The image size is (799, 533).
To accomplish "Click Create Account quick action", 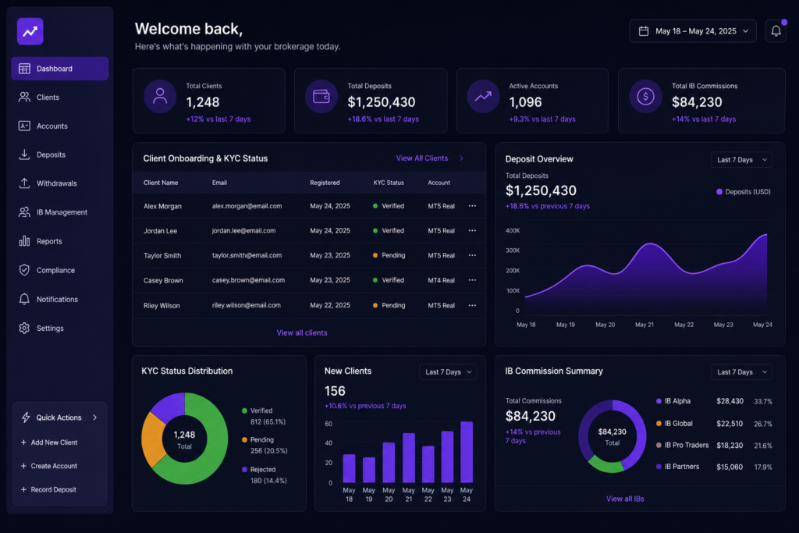I will pos(49,466).
